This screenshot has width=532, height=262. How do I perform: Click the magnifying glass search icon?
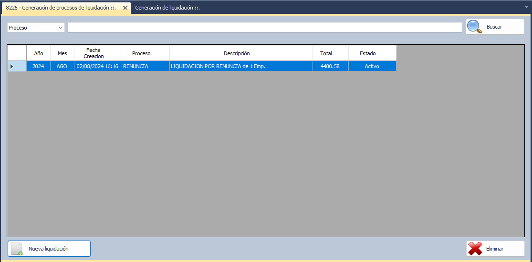(x=475, y=27)
